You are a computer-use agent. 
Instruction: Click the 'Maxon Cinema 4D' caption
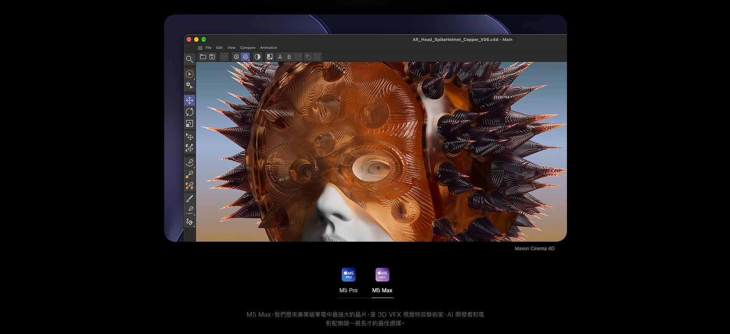pos(534,249)
